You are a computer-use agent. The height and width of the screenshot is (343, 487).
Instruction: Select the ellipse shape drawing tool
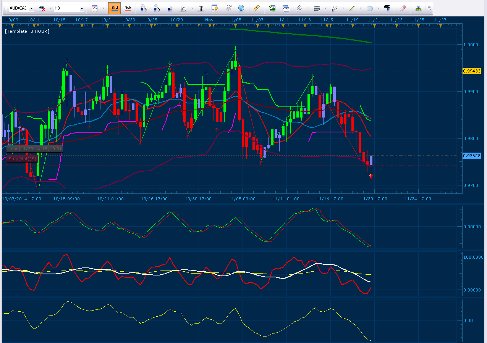click(370, 8)
